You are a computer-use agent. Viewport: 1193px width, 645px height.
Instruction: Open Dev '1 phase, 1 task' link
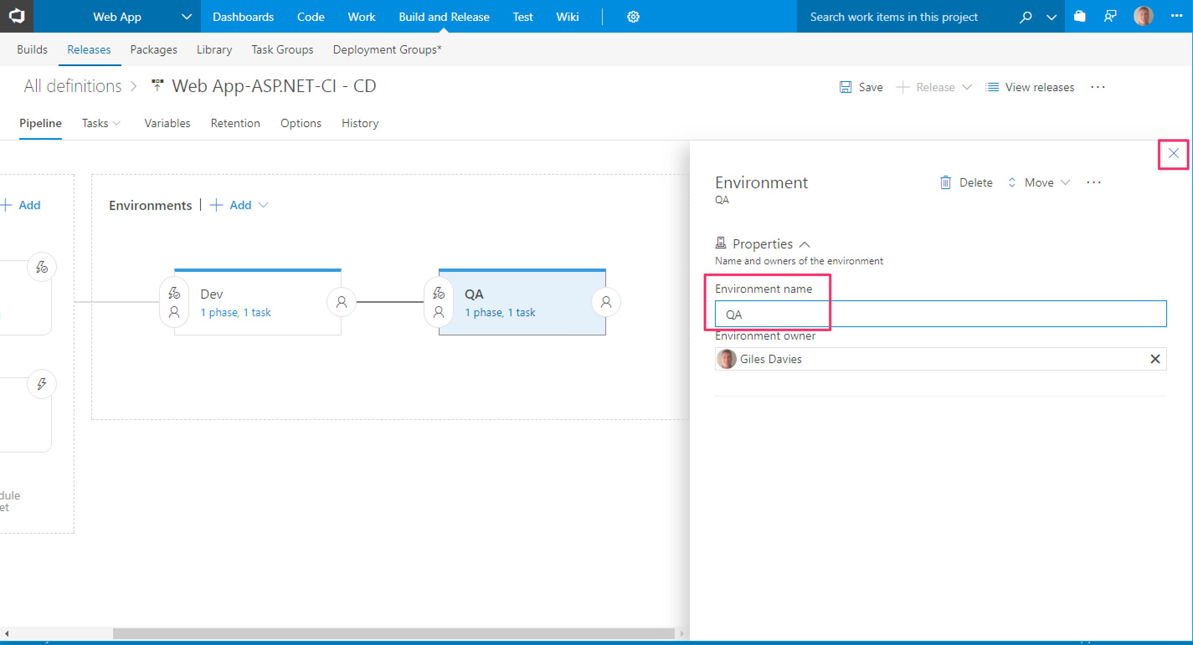pyautogui.click(x=235, y=313)
